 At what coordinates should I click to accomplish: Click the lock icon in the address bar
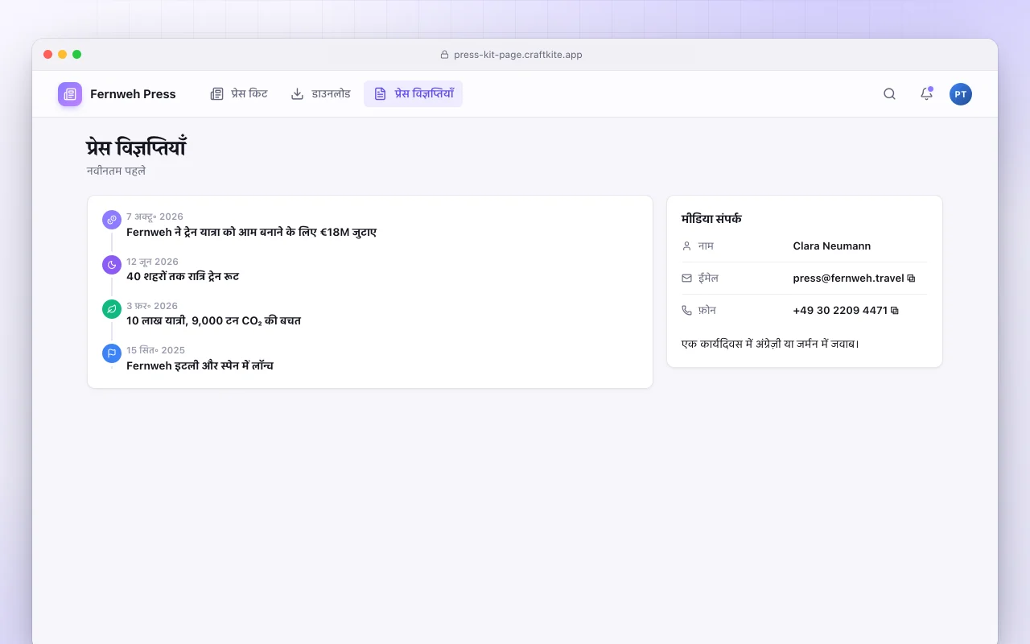pyautogui.click(x=444, y=55)
